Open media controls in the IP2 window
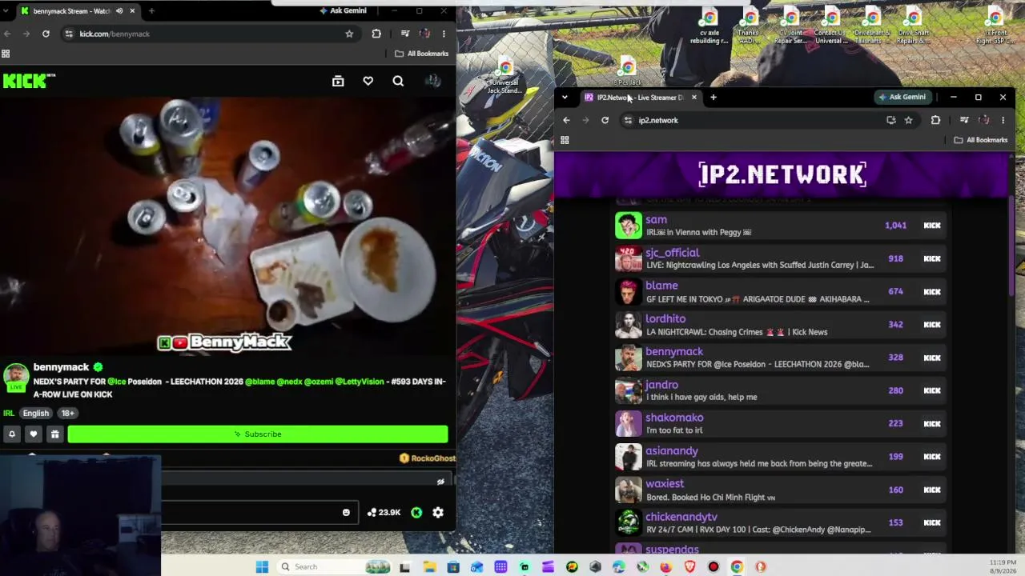 coord(964,120)
